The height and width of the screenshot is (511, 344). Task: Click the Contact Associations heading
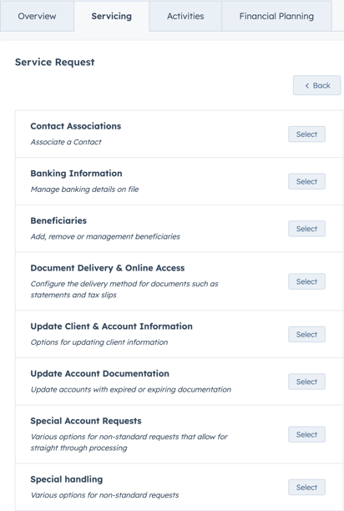click(76, 126)
